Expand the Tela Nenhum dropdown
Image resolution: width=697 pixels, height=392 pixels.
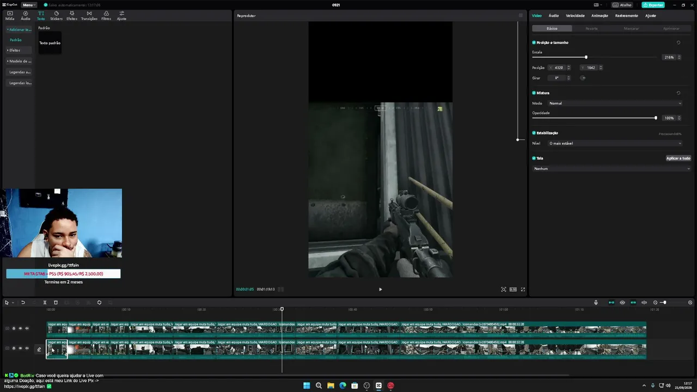pyautogui.click(x=612, y=169)
